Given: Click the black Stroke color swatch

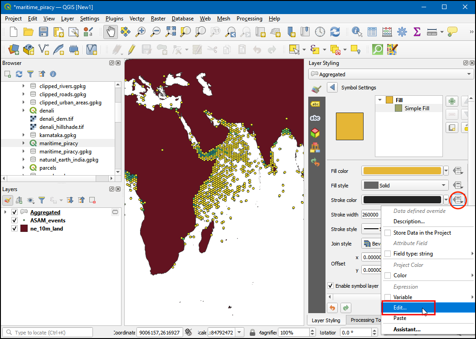Looking at the screenshot, I should tap(402, 200).
